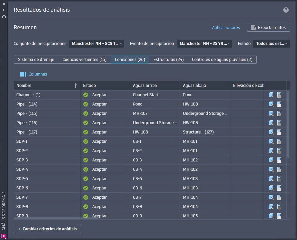
Task: Zoom to object for SDP-8 row
Action: click(271, 206)
